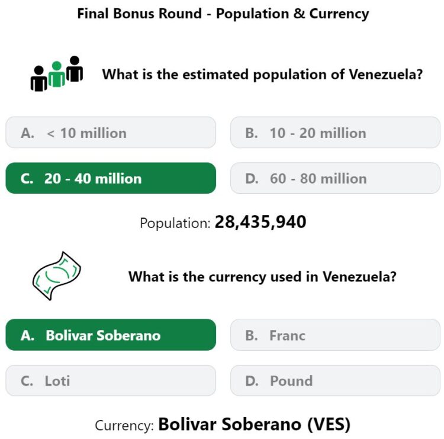
Task: Select the 20 - 40 million answer
Action: coord(111,178)
